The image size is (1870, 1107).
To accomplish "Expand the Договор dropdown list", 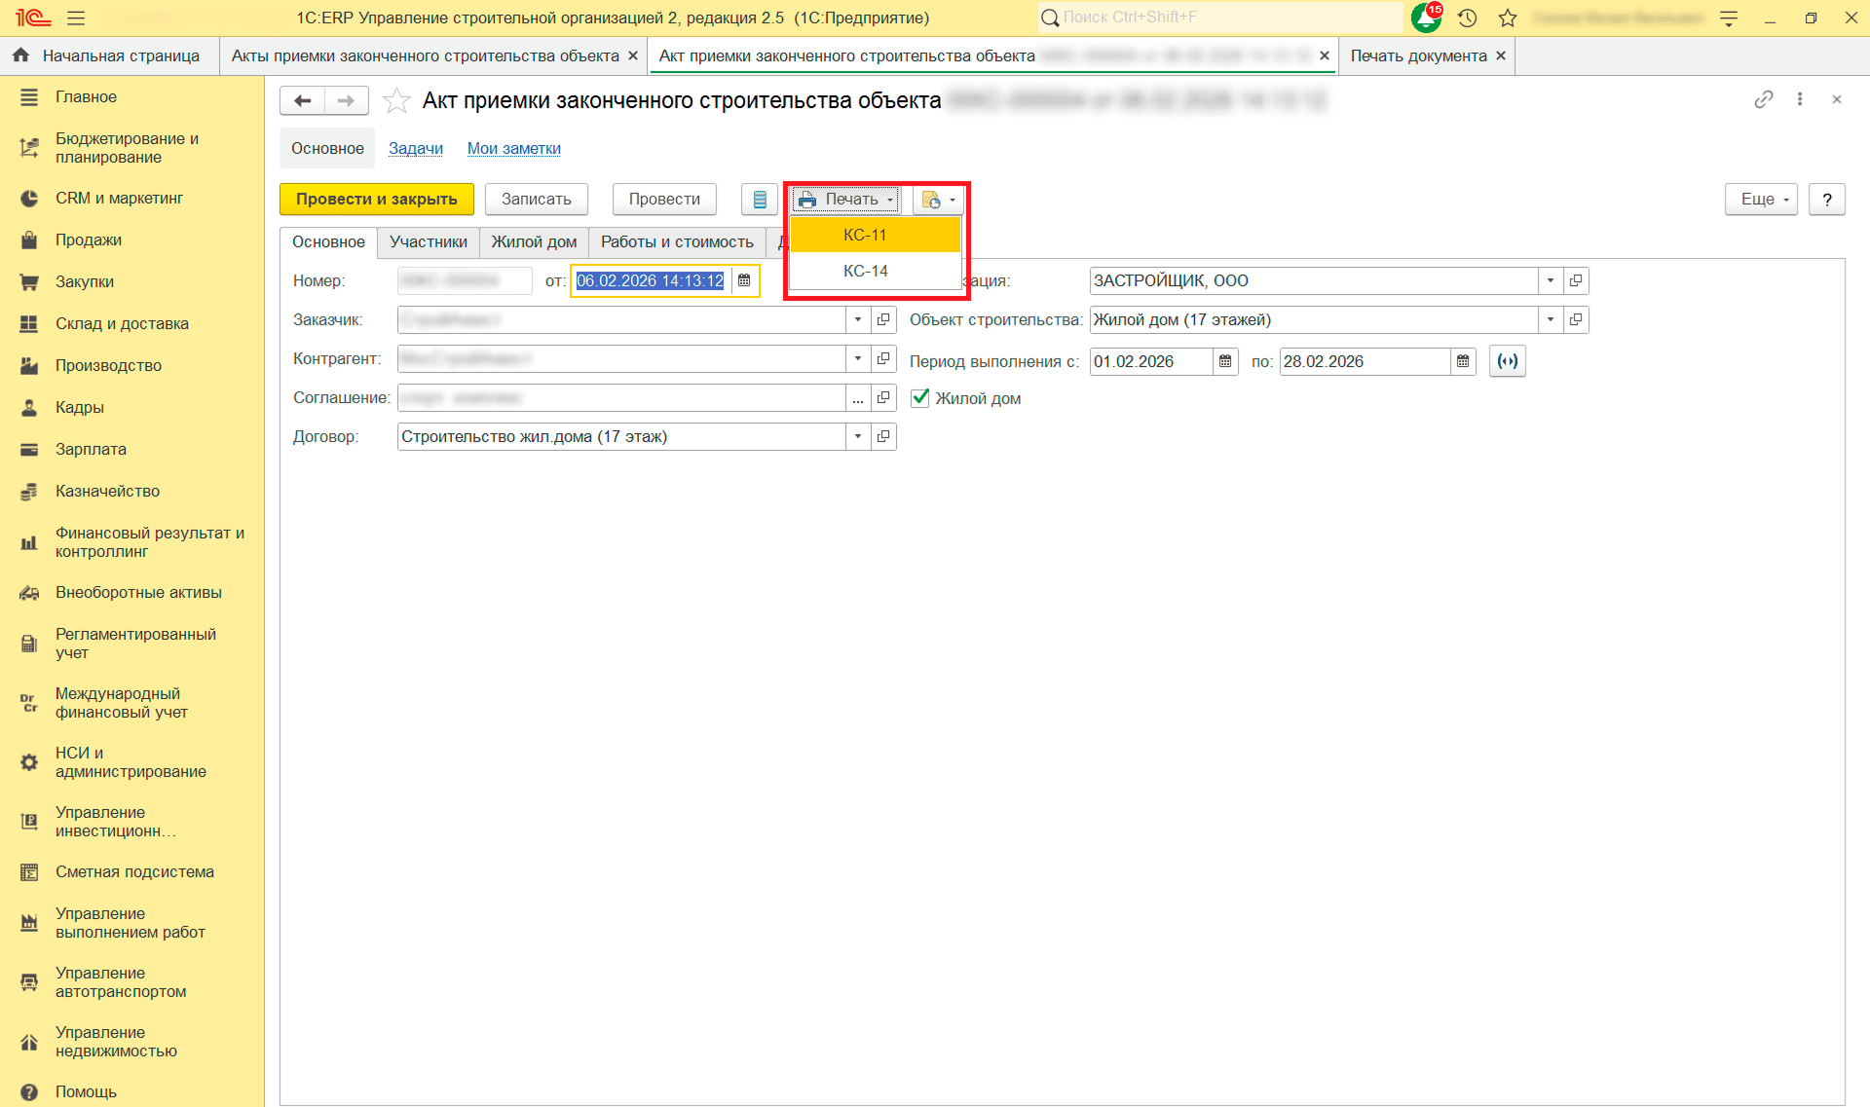I will [x=858, y=436].
